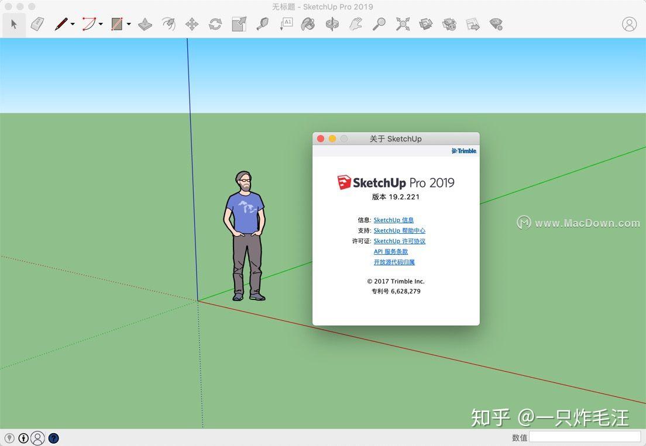Click the measurements value input field
This screenshot has width=646, height=446.
[x=585, y=437]
